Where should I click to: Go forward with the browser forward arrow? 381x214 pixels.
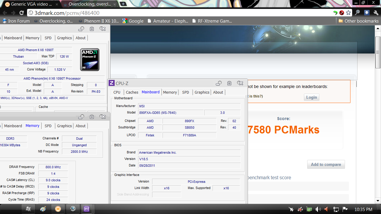coord(13,13)
